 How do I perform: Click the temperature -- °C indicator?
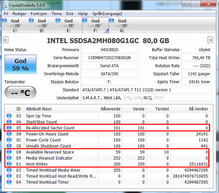pyautogui.click(x=20, y=92)
